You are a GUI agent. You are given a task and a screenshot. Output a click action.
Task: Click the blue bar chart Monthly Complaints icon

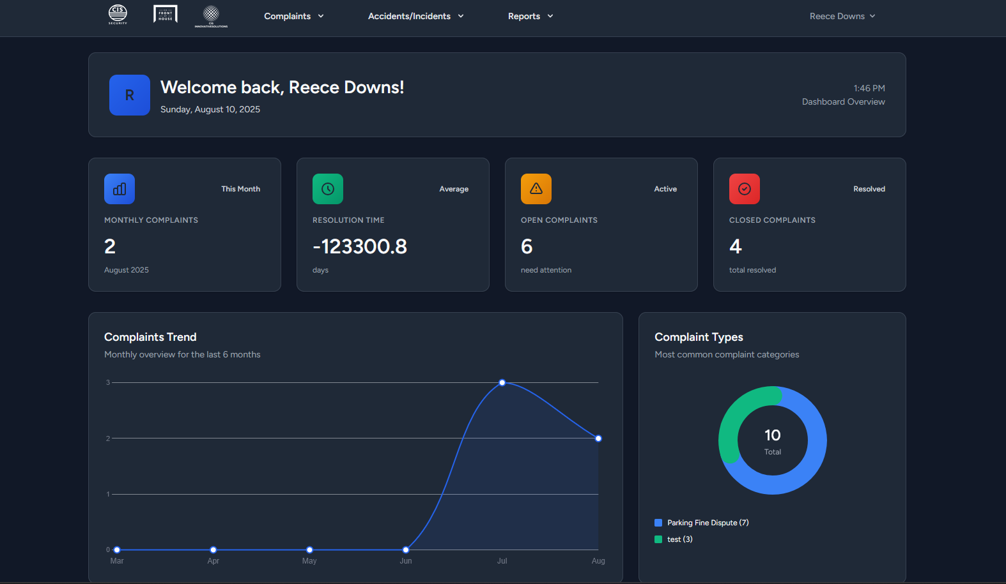[x=120, y=189]
